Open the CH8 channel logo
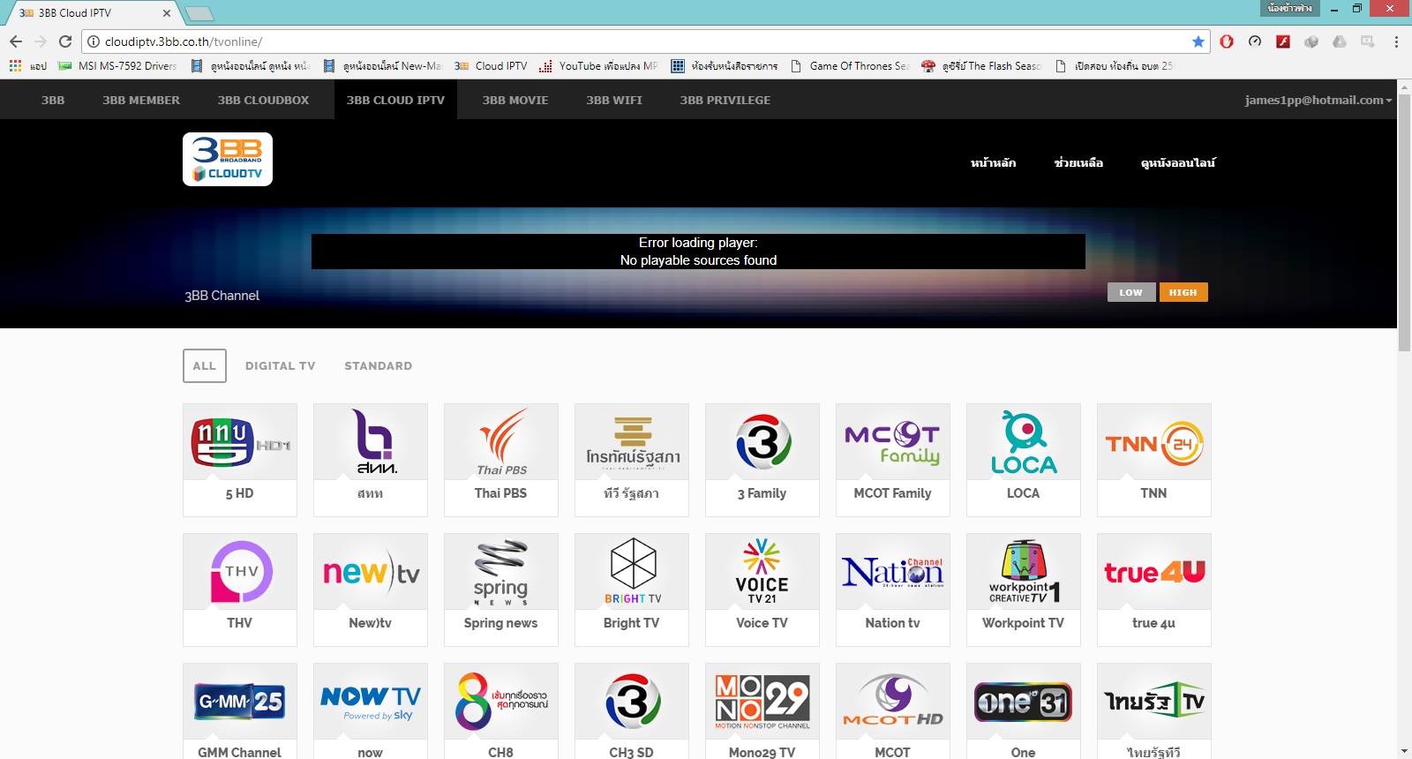The height and width of the screenshot is (759, 1412). 501,702
